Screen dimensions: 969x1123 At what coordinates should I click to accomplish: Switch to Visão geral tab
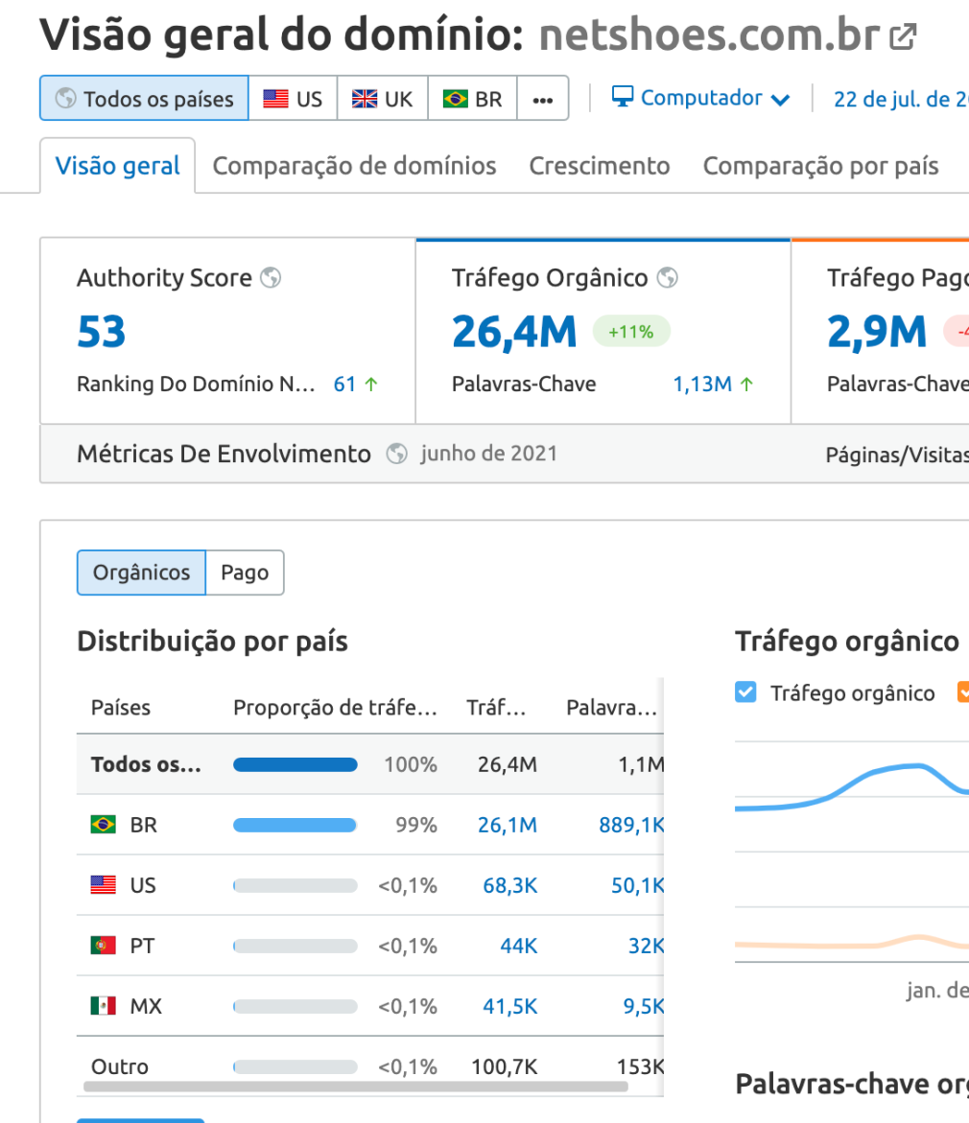coord(118,166)
